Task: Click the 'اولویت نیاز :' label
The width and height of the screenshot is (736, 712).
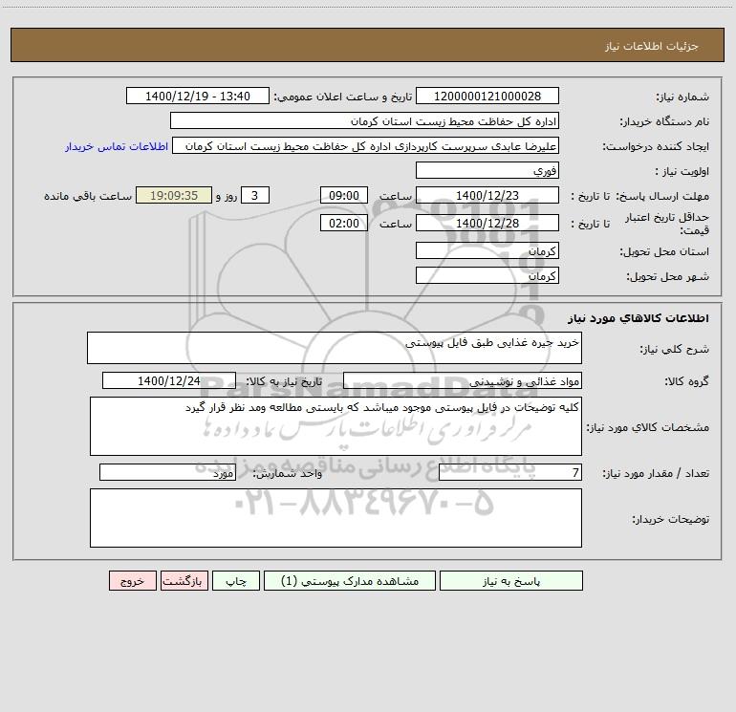Action: pyautogui.click(x=682, y=172)
